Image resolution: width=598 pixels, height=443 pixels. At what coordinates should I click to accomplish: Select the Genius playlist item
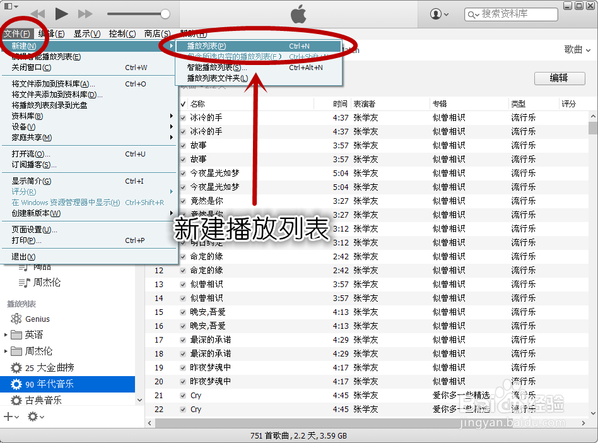click(x=67, y=319)
